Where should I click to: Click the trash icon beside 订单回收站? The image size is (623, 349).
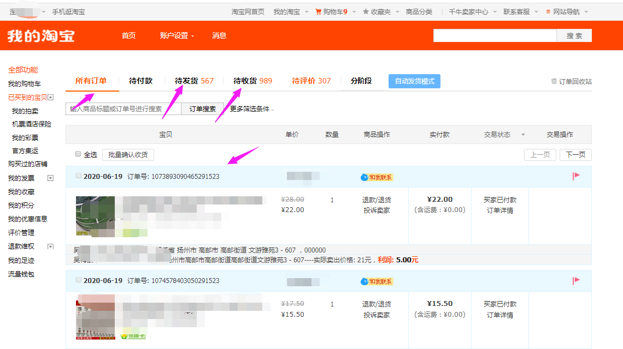[x=554, y=79]
